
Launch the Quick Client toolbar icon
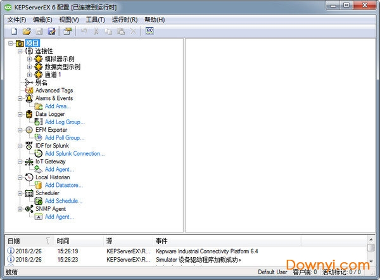[149, 31]
